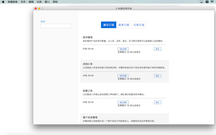Viewport: 216px width, 135px height.
Task: Add free version of 采购订单
Action: tap(123, 76)
